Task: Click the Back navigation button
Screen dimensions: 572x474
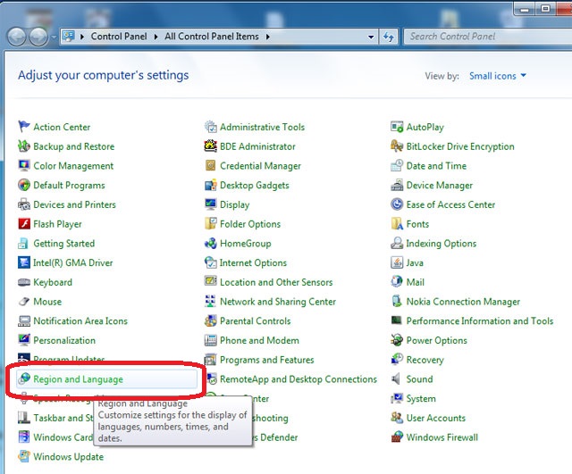Action: click(x=17, y=37)
